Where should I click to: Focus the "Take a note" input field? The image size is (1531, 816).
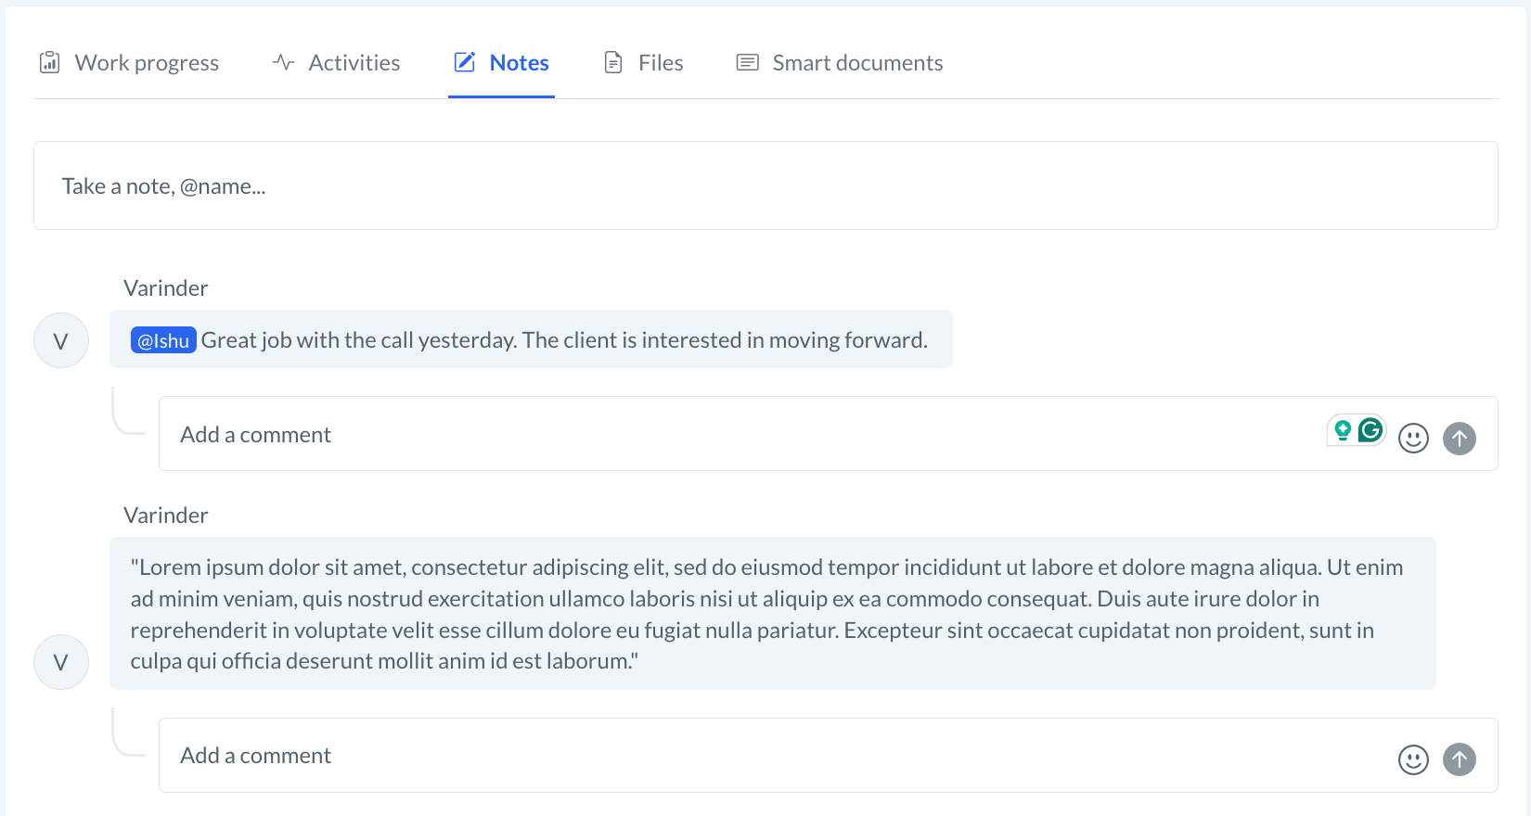point(765,185)
